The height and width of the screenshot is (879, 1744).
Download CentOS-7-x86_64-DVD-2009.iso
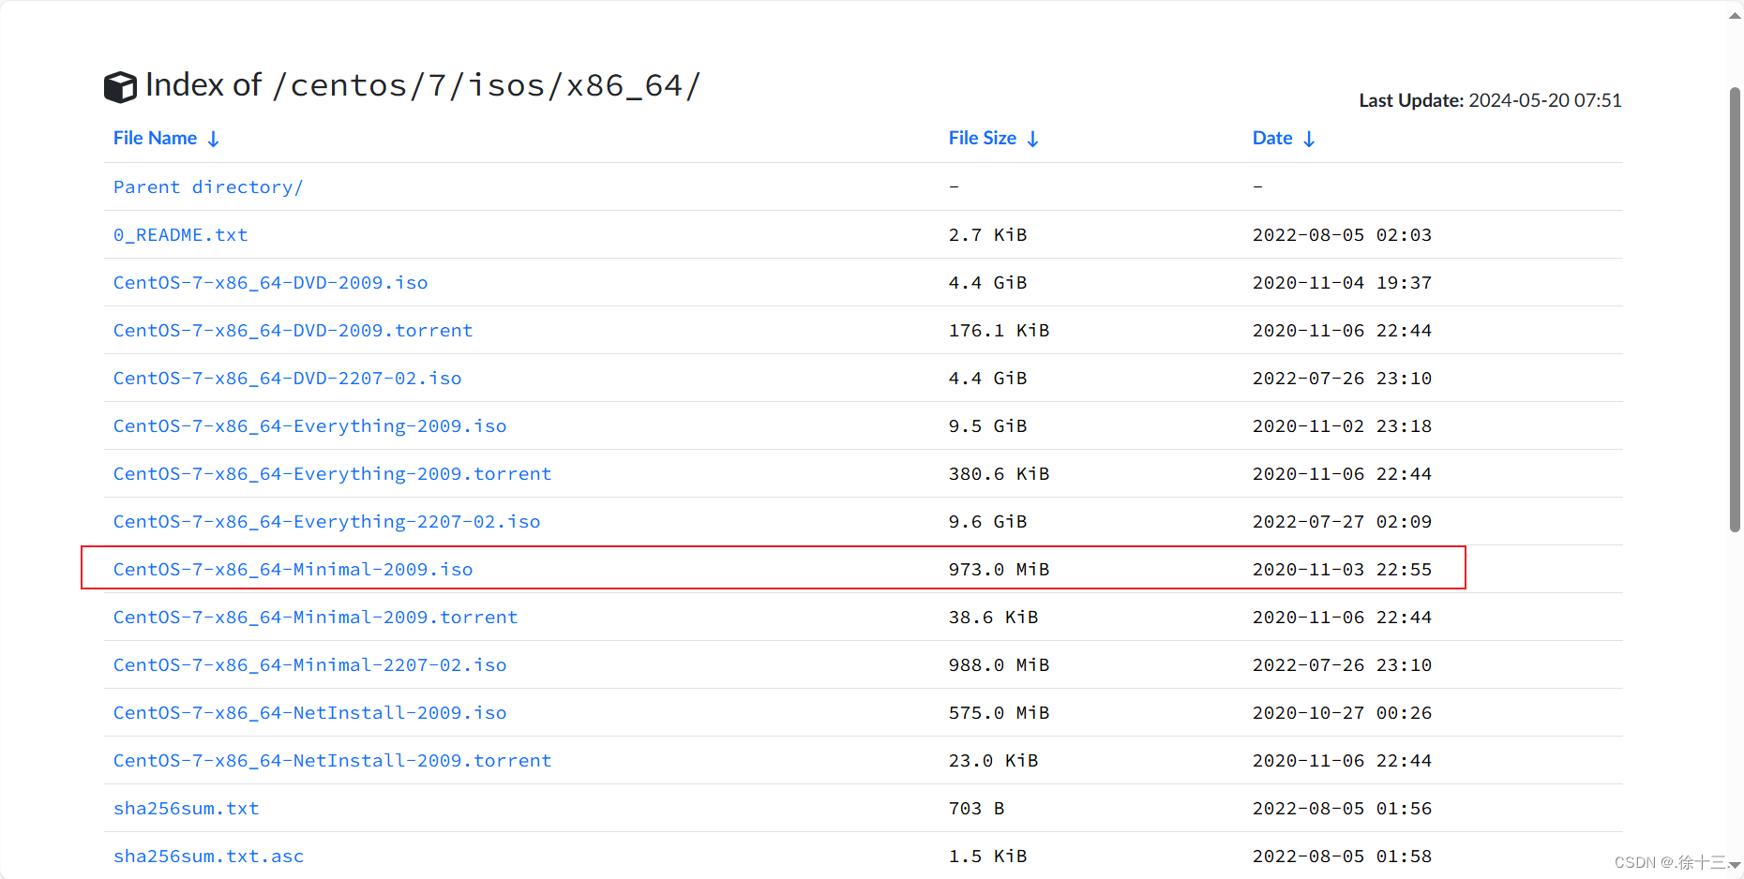[x=271, y=282]
